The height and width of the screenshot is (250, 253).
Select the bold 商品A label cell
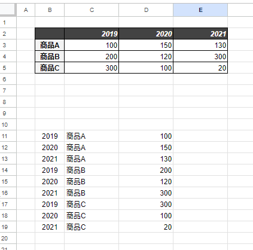(50, 45)
